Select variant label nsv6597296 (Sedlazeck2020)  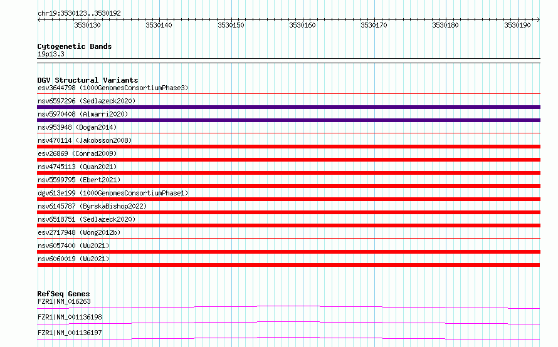point(87,101)
